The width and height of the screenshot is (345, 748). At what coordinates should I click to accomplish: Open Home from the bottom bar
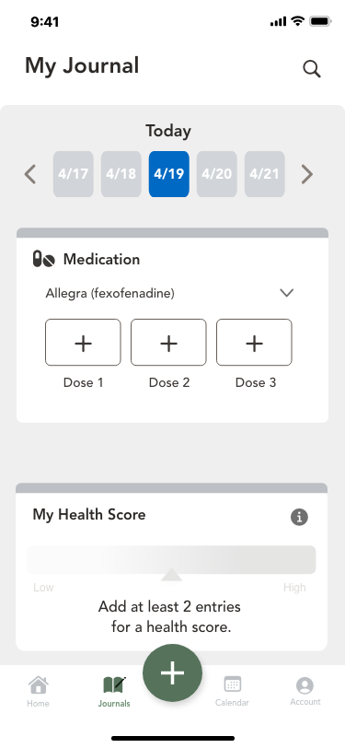[x=38, y=685]
